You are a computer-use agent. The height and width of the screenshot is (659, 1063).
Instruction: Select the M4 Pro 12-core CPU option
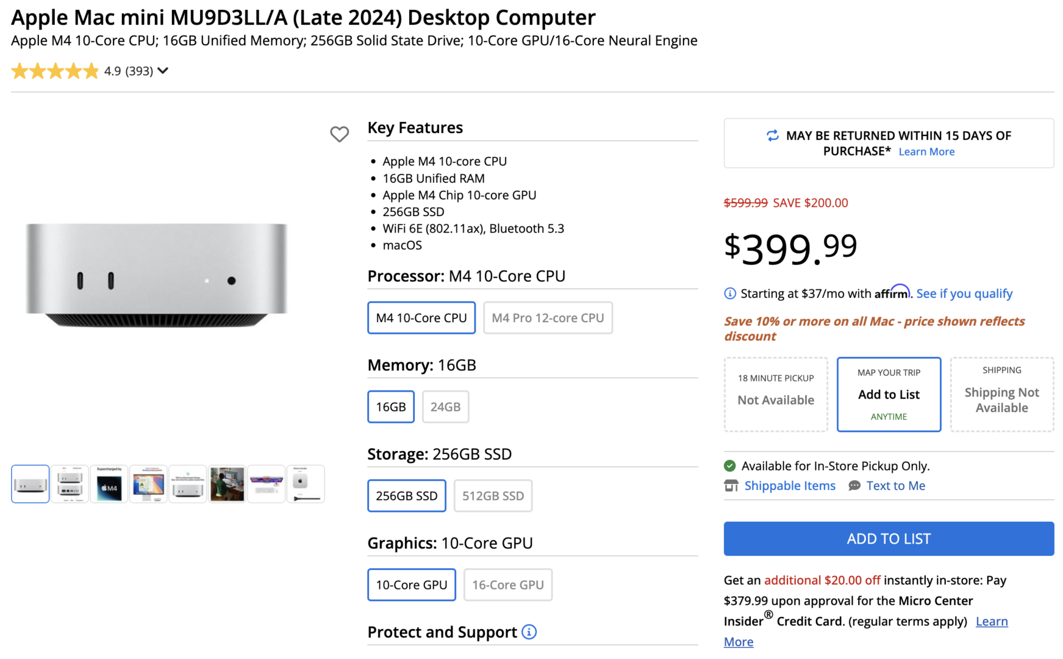point(547,317)
